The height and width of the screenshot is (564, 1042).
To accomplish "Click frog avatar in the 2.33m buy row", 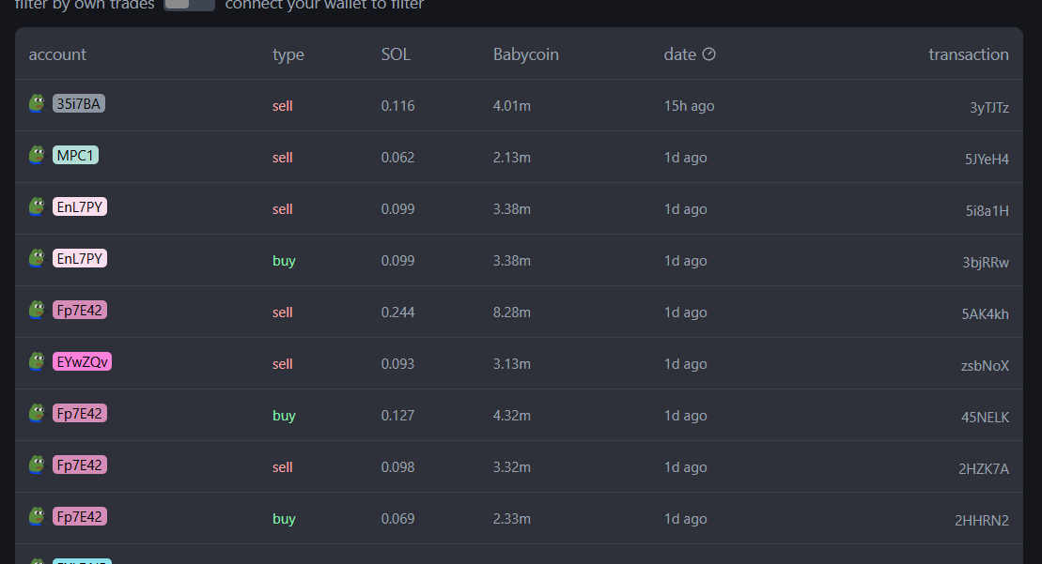I will coord(38,516).
